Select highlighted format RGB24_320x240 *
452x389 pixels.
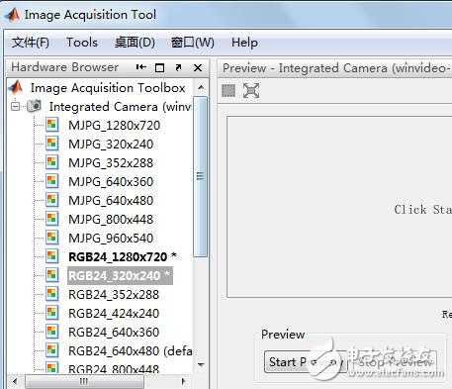coord(120,276)
